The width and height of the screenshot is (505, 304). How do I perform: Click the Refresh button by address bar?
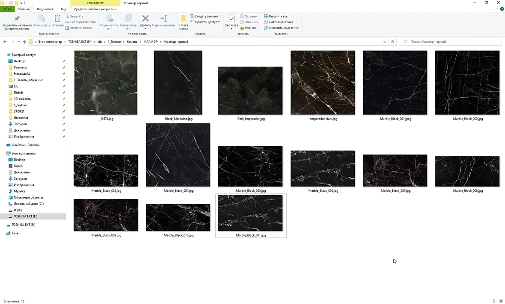(x=392, y=42)
